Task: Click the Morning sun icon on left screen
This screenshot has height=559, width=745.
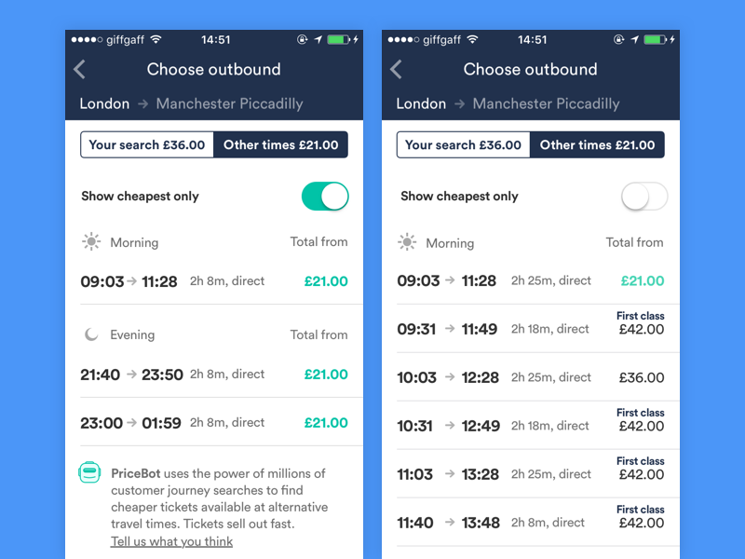Action: (90, 242)
